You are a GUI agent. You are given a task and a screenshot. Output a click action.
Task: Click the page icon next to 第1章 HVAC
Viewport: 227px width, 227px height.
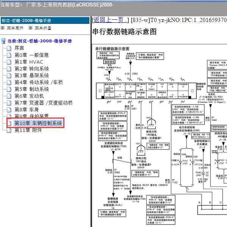click(9, 62)
